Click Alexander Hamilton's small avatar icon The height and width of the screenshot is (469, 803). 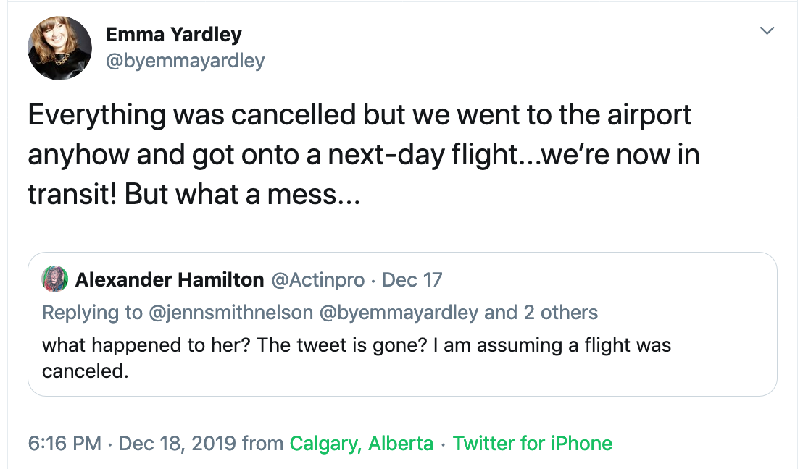click(55, 279)
